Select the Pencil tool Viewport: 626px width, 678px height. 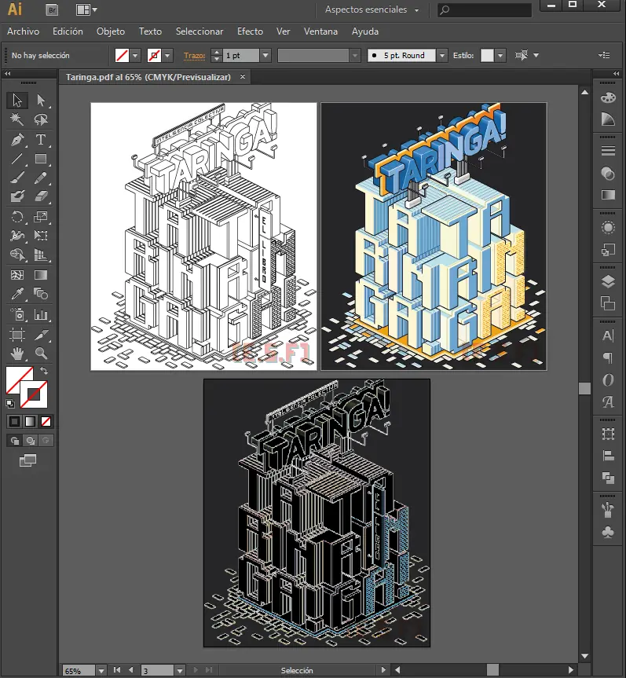pyautogui.click(x=41, y=178)
